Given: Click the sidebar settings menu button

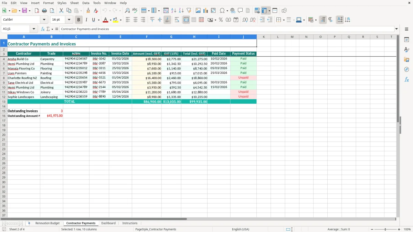Looking at the screenshot, I should pos(406,29).
